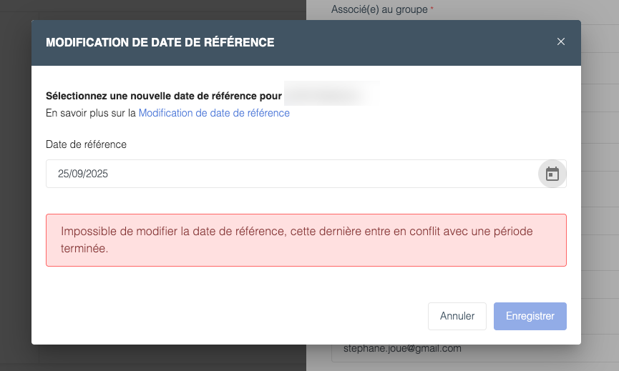Click the dialog title MODIFICATION DE DATE DE RÉFÉRENCE
619x371 pixels.
pos(160,43)
